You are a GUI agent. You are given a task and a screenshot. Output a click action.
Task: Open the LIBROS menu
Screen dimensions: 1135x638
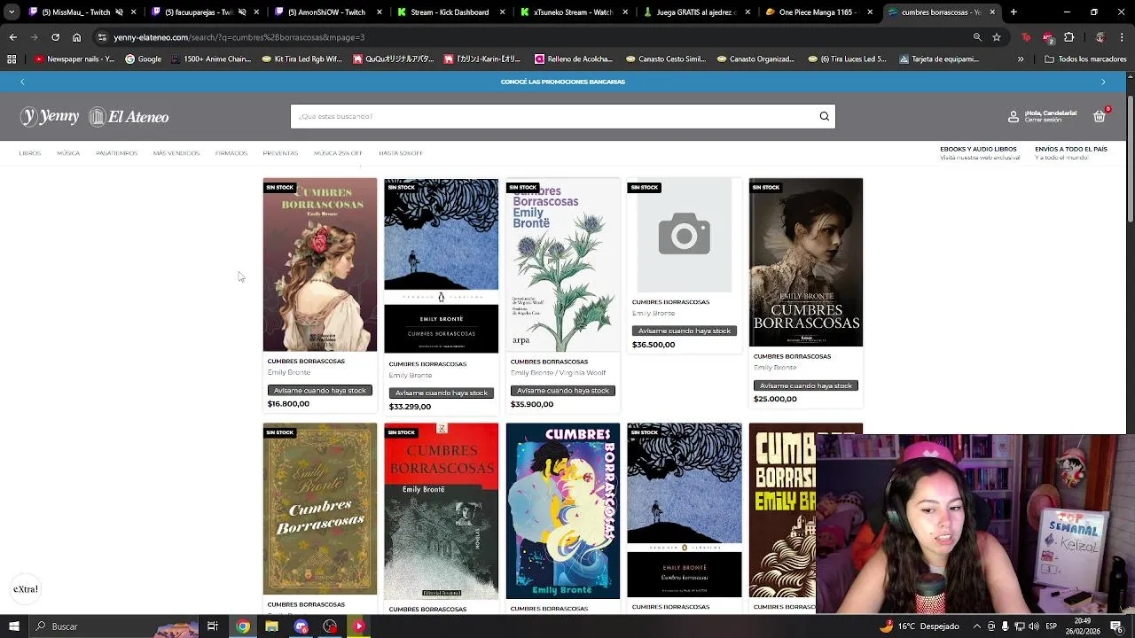(30, 153)
